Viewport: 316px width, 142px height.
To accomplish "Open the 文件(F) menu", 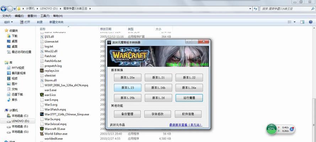I will coord(7,16).
